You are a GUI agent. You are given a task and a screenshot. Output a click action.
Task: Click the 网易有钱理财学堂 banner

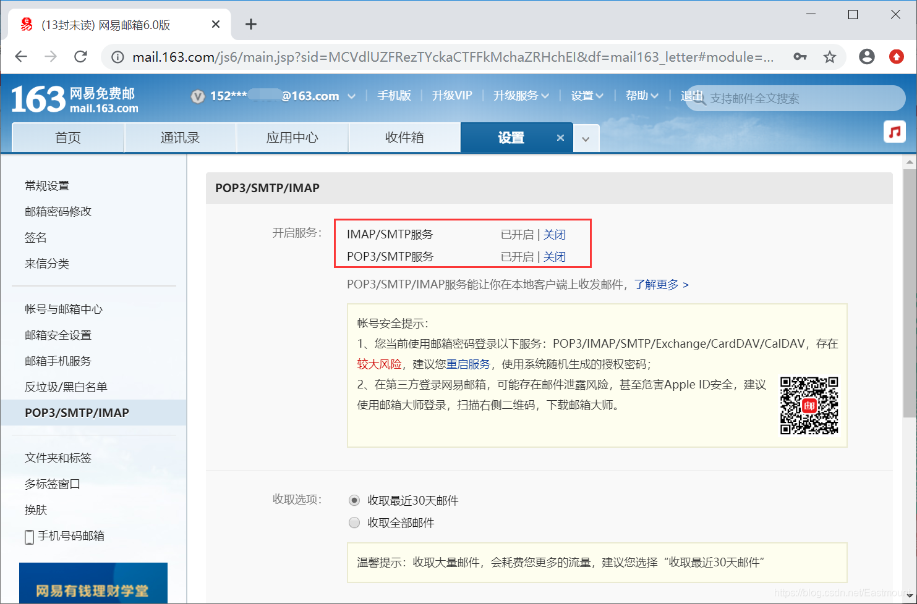click(93, 583)
